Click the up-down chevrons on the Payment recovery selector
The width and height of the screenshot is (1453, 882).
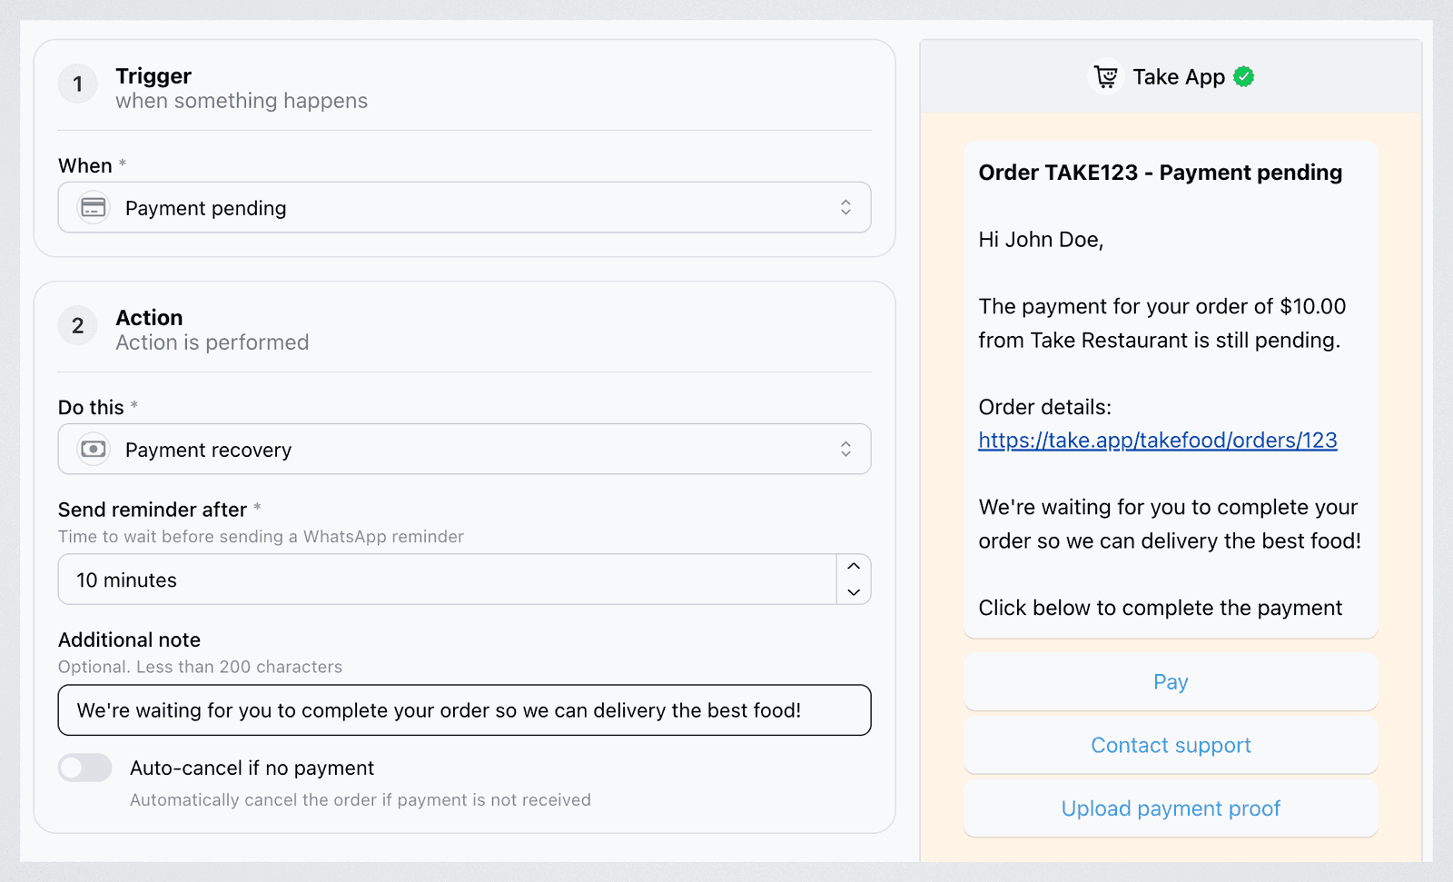[x=845, y=450]
